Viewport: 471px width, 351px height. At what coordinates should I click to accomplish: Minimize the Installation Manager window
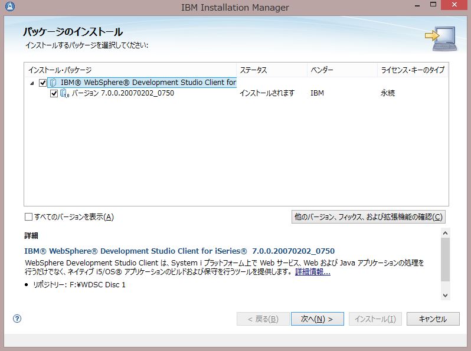pyautogui.click(x=417, y=5)
